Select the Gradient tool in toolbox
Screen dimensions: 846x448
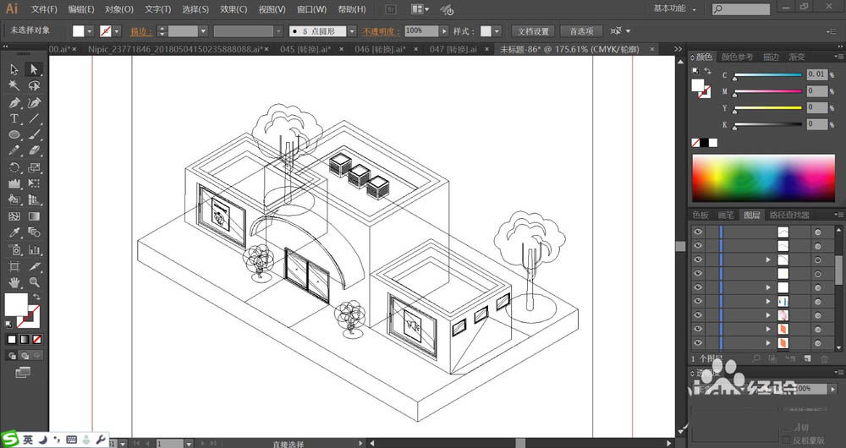(x=34, y=216)
